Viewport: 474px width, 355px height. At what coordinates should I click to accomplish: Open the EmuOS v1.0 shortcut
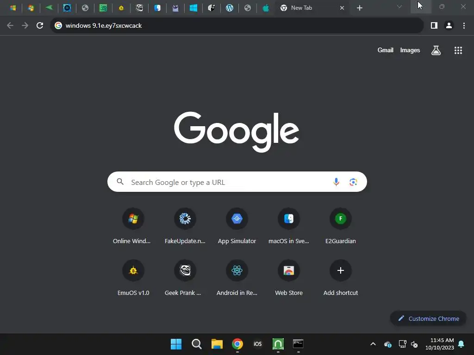pyautogui.click(x=133, y=278)
